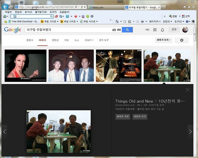
Task: Click the 변환 toolbar button
Action: pos(173,16)
